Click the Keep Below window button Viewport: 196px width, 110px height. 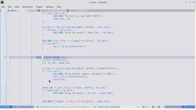tap(187, 2)
